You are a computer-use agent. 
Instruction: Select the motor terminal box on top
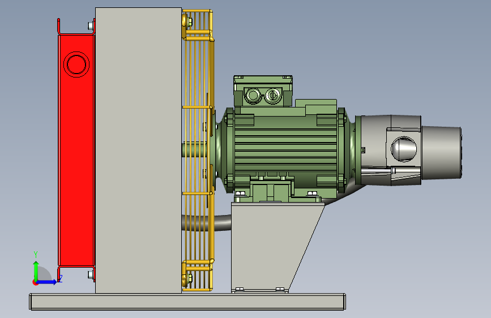[263, 91]
